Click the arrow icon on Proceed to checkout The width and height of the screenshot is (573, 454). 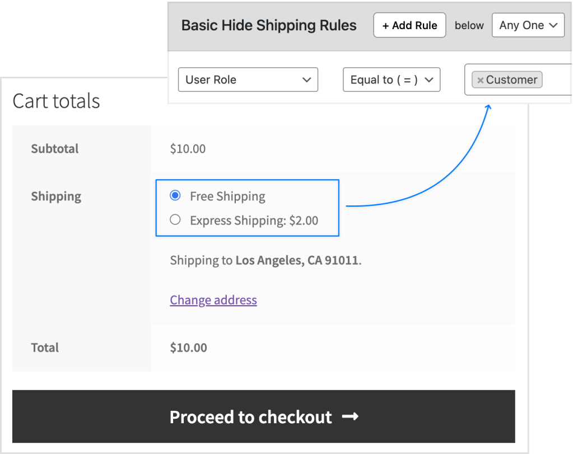(350, 416)
